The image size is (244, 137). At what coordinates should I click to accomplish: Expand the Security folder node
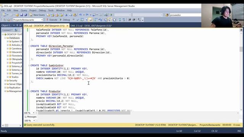(x=5, y=81)
